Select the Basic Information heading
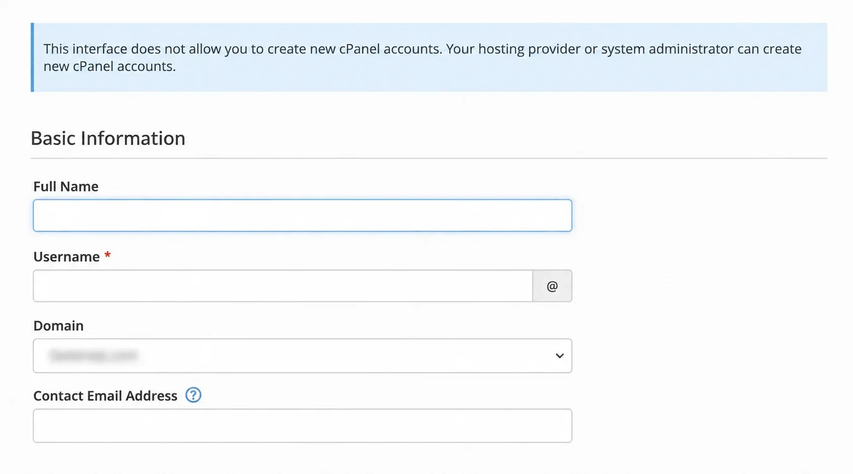 pos(108,138)
